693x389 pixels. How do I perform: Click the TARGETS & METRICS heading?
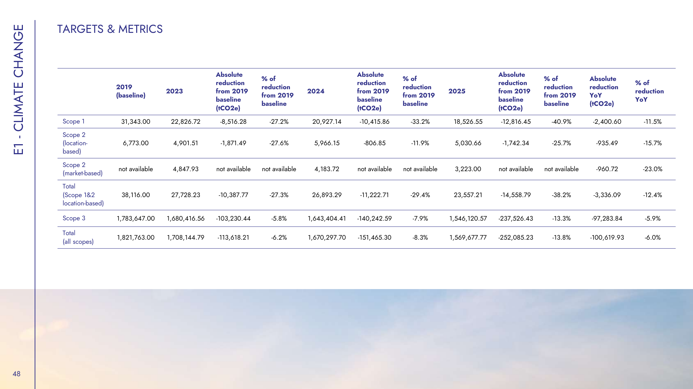coord(110,29)
